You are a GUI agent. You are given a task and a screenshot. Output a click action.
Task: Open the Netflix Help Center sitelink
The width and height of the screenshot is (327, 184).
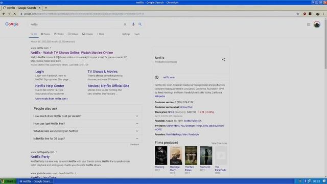50,86
